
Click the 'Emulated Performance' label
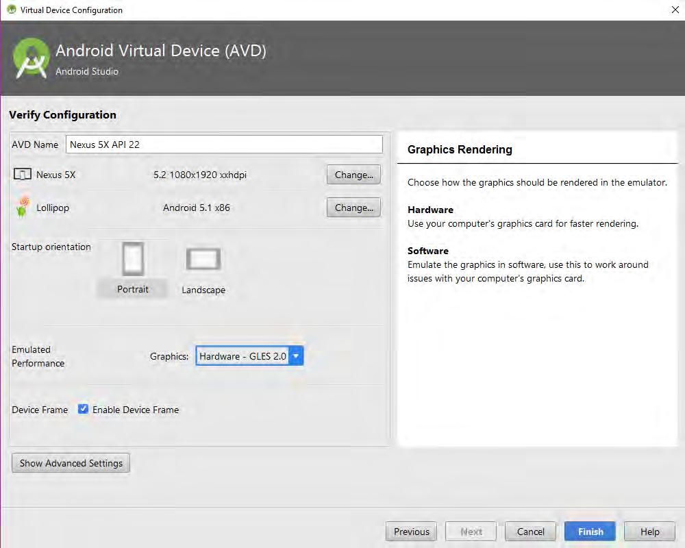coord(38,356)
